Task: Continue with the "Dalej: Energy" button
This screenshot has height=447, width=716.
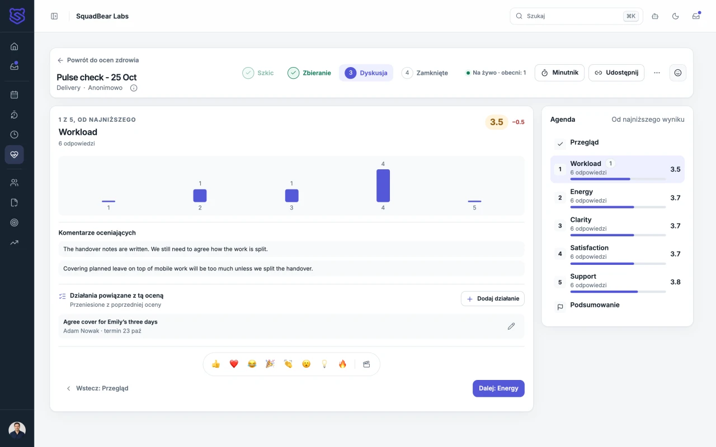Action: [498, 388]
